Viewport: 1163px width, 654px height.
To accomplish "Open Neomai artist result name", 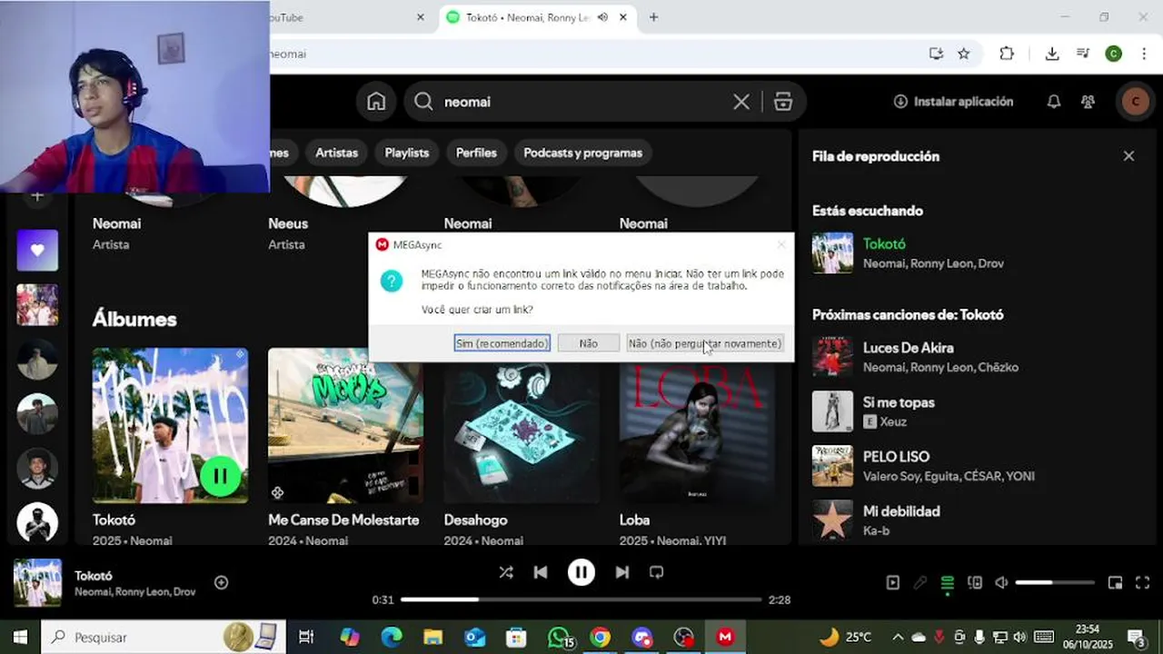I will pos(116,223).
